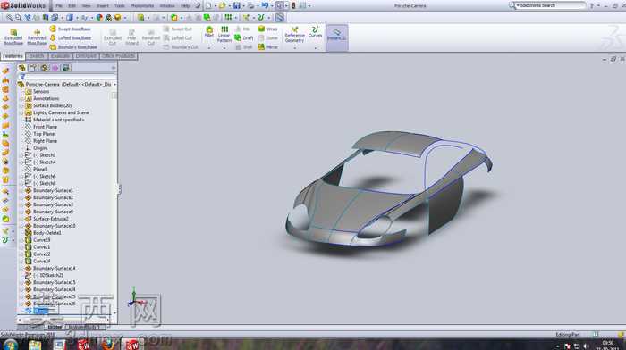Select Body-Delete1 feature
This screenshot has width=626, height=350.
click(47, 233)
